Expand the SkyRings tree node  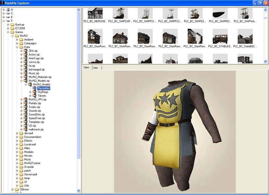click(x=30, y=92)
